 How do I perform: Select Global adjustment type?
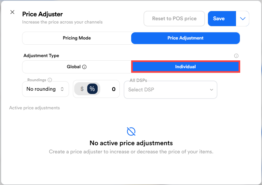click(x=76, y=67)
